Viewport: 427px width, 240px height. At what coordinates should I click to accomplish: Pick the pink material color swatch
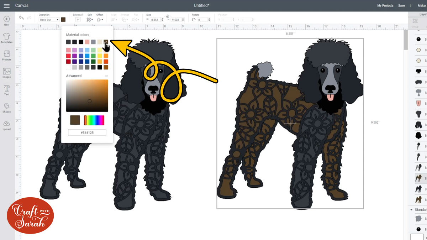(x=87, y=42)
